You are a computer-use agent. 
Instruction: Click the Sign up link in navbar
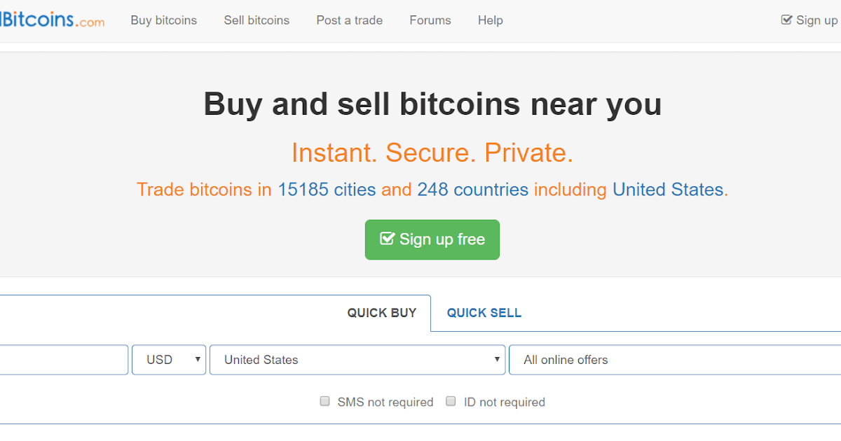[816, 20]
